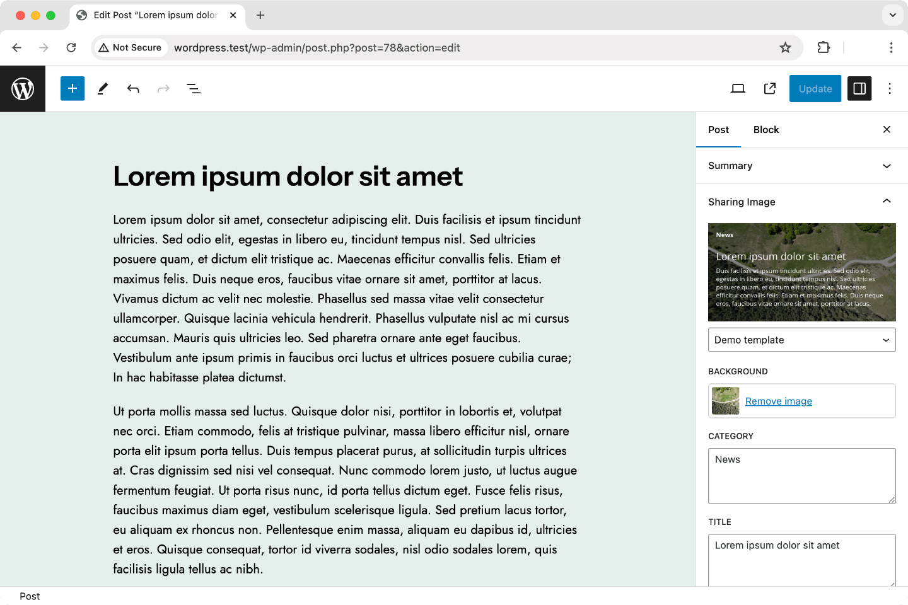Go forward in the browser

(44, 48)
